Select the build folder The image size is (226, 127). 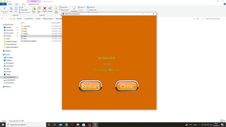(x=25, y=31)
